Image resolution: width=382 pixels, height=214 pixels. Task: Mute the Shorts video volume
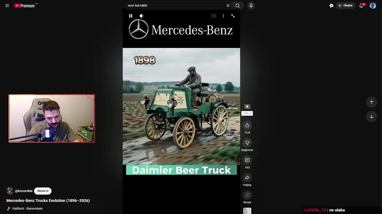pyautogui.click(x=141, y=16)
